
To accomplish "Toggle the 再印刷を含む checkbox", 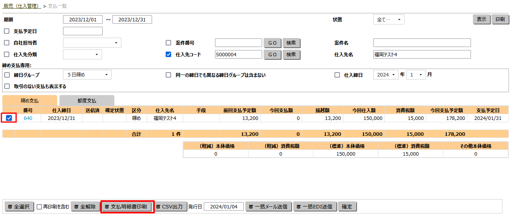I will point(39,207).
